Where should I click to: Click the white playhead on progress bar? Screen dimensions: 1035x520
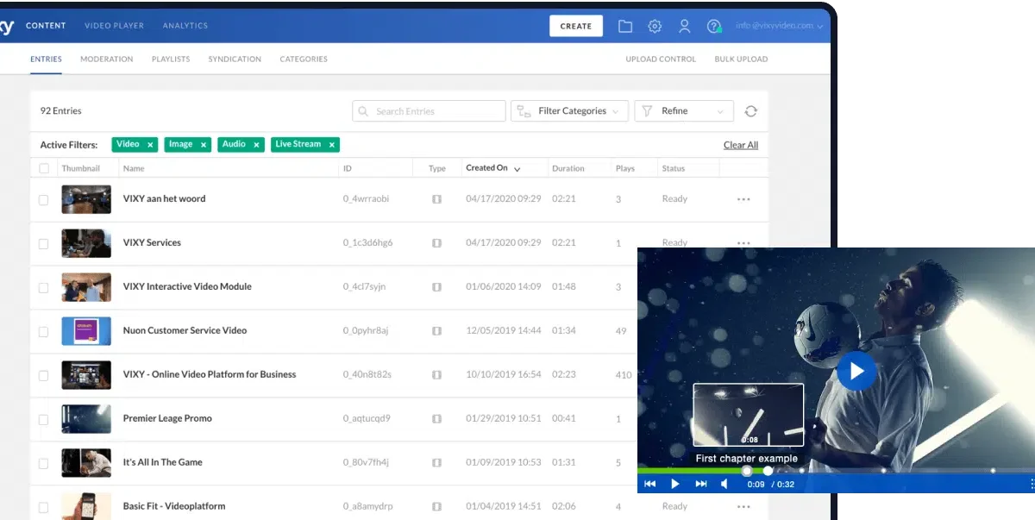point(768,471)
